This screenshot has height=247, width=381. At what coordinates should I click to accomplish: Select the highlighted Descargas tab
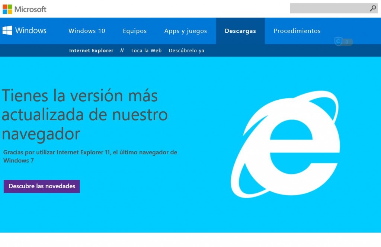240,31
